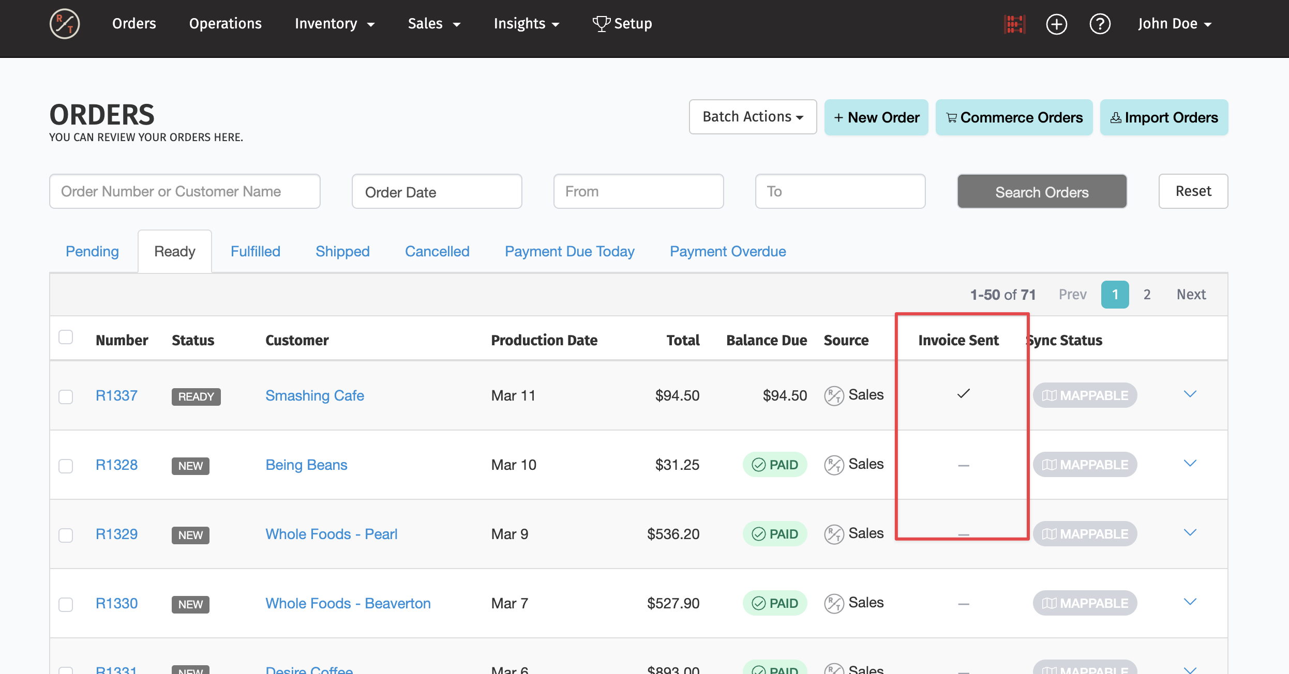Viewport: 1289px width, 674px height.
Task: Go to page 2 of orders
Action: pos(1147,295)
